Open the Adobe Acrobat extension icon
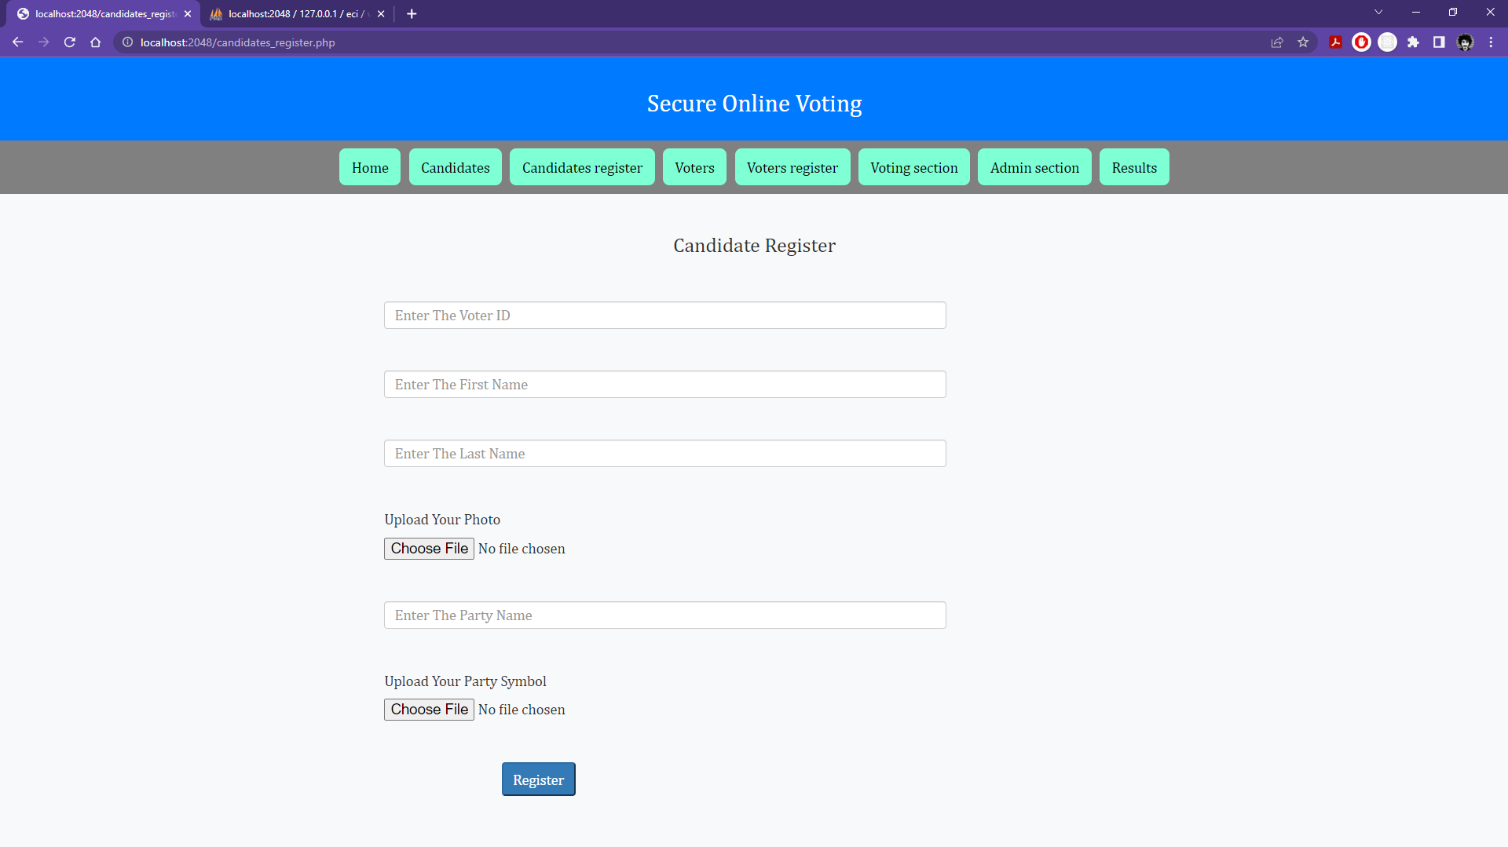1508x847 pixels. 1335,42
